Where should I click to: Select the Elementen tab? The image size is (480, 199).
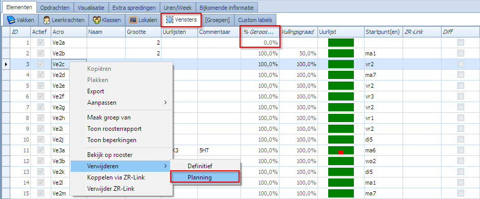coord(19,7)
